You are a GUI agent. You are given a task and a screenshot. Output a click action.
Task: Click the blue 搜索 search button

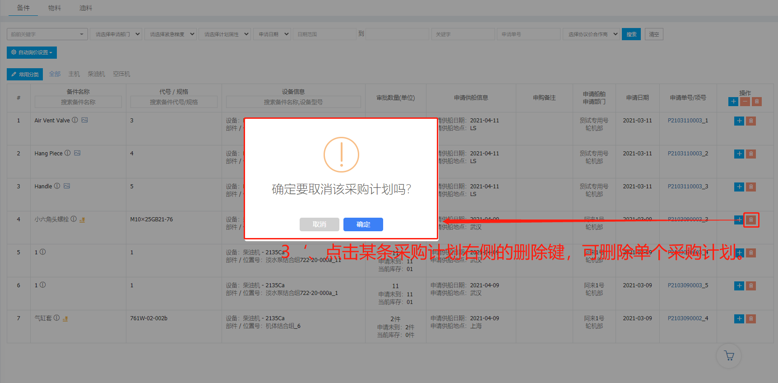click(x=631, y=34)
